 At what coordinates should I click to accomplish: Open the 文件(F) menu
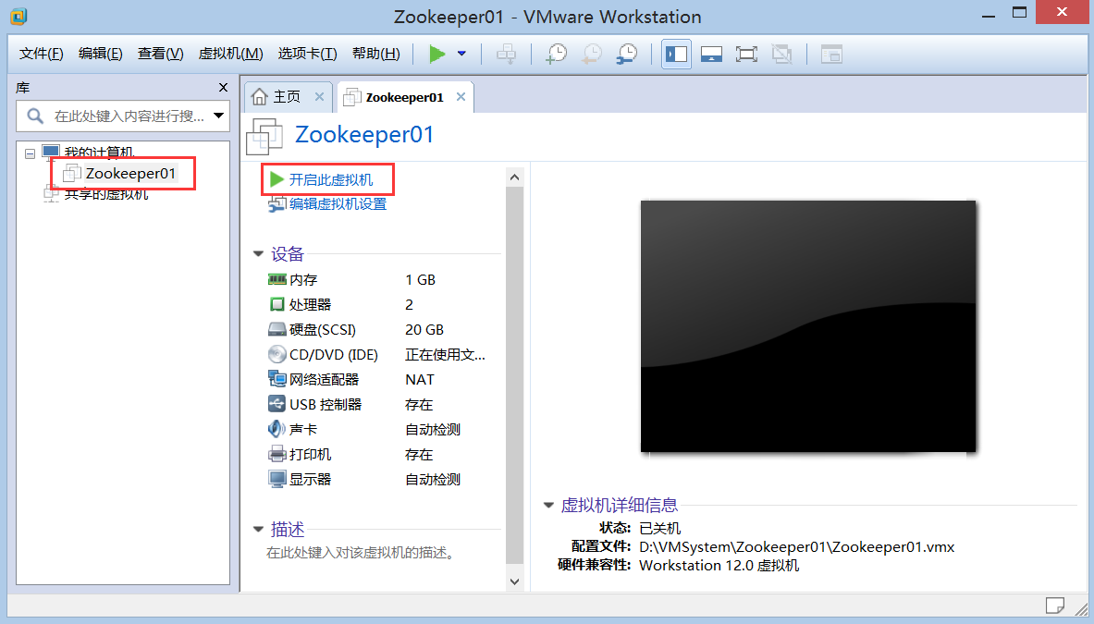42,54
